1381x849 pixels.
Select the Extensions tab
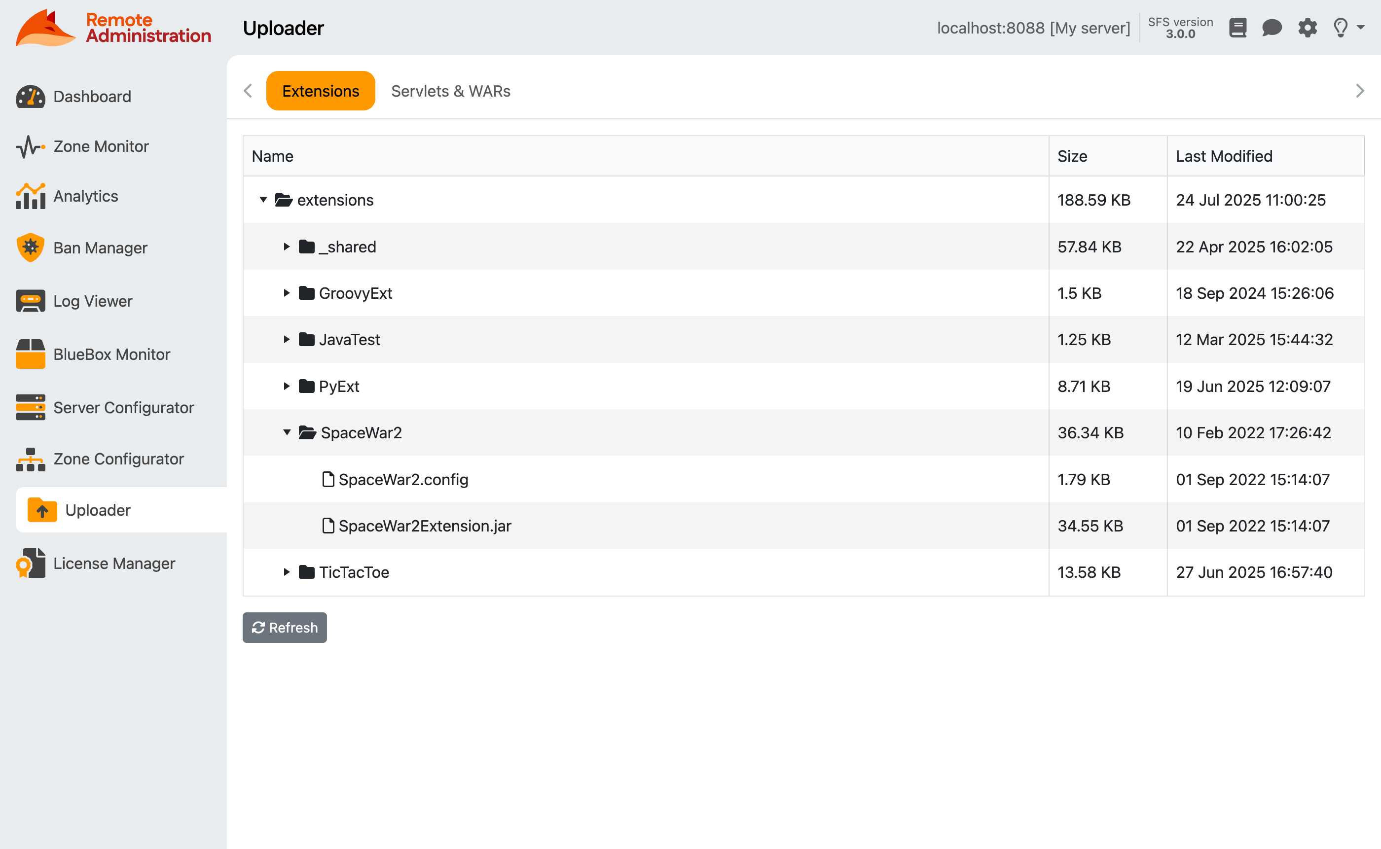[x=320, y=90]
